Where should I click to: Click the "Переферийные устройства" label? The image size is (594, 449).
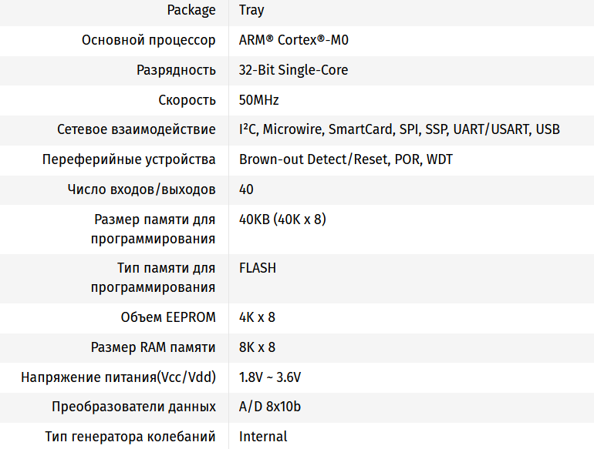[x=129, y=159]
